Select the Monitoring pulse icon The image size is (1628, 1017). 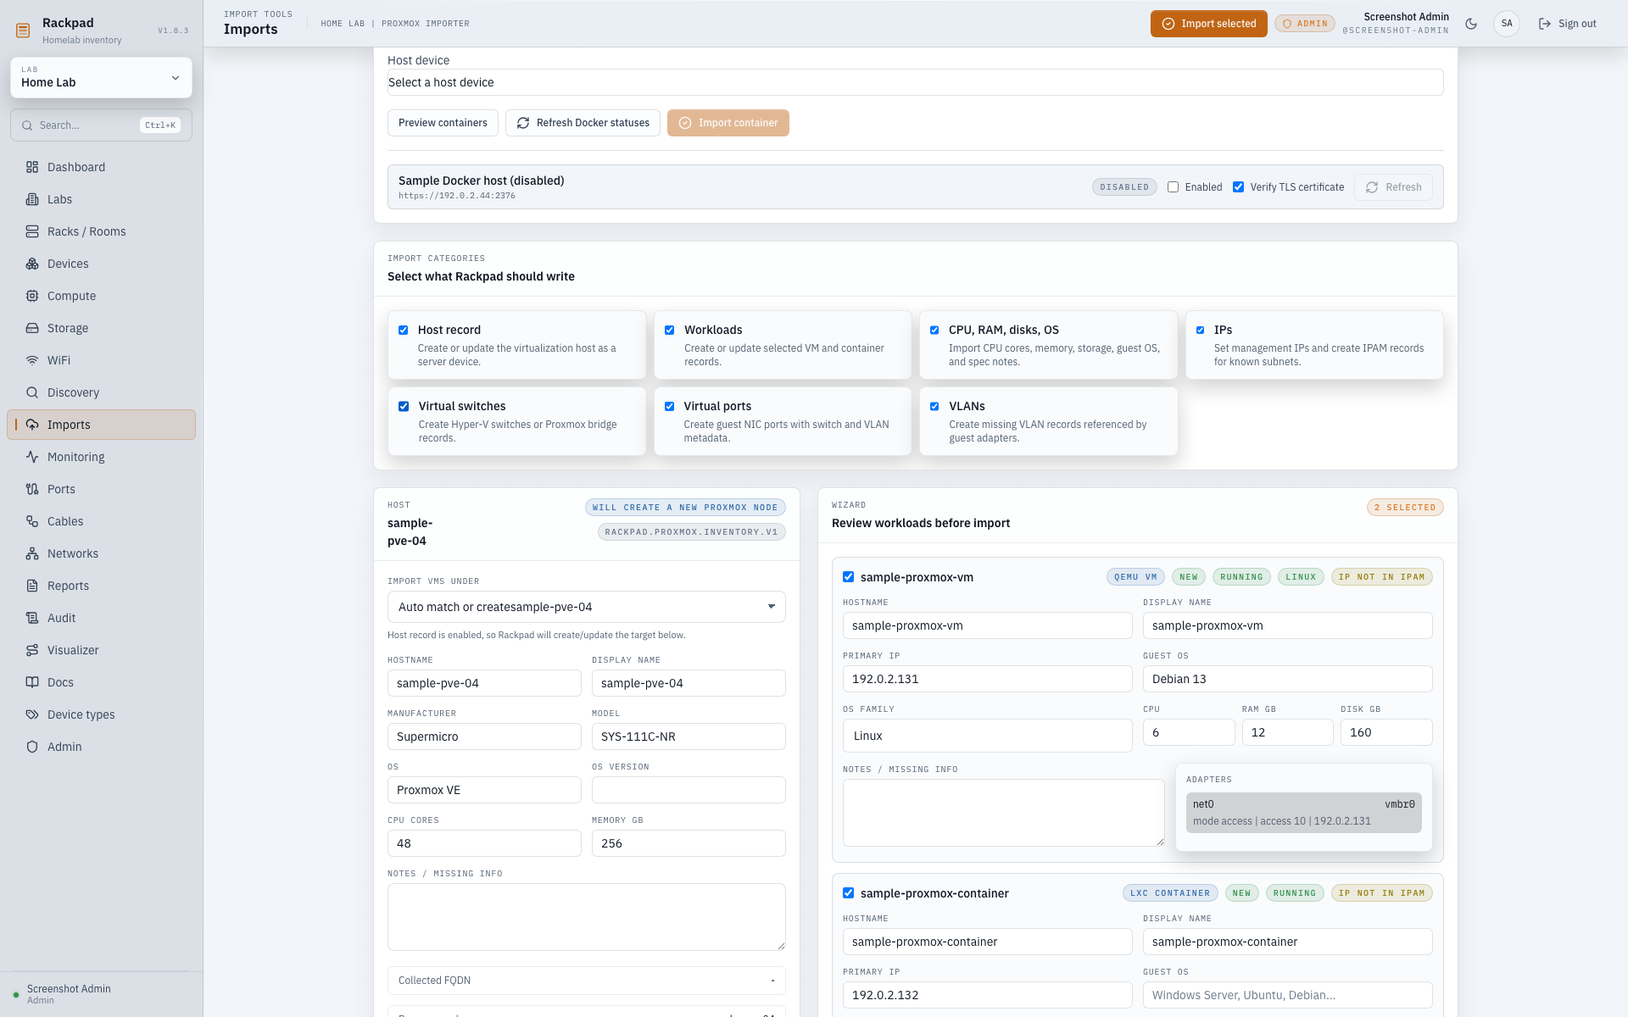32,457
